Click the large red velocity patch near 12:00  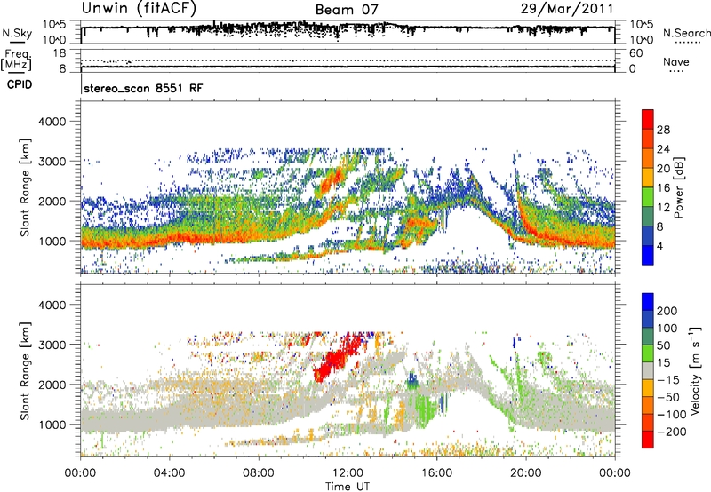[340, 359]
